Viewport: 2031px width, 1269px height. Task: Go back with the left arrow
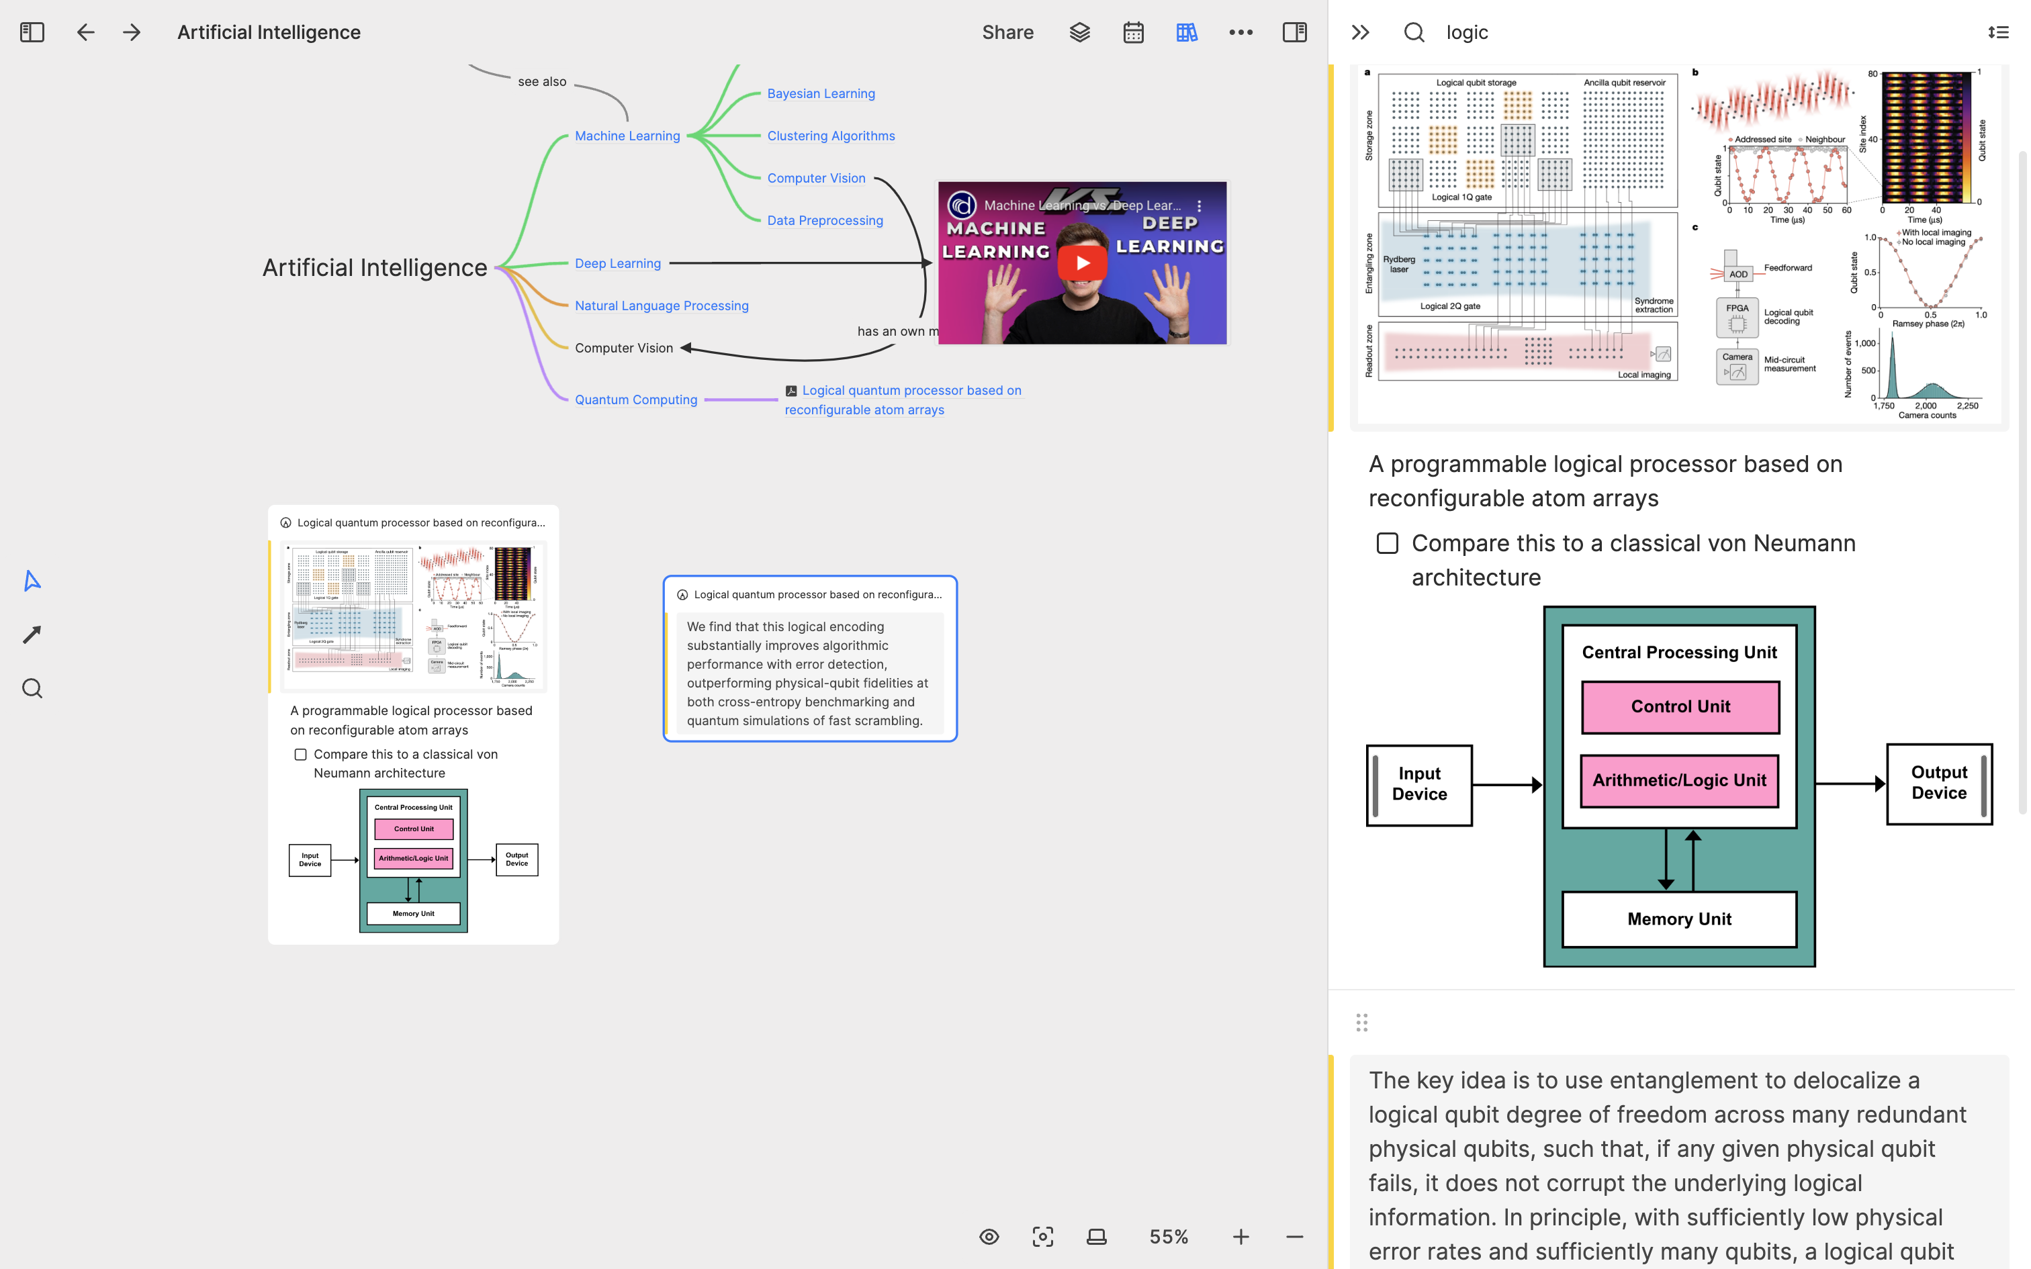coord(85,32)
